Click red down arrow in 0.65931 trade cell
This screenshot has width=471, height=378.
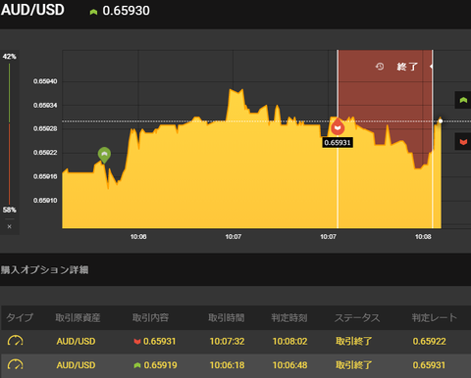coord(137,342)
